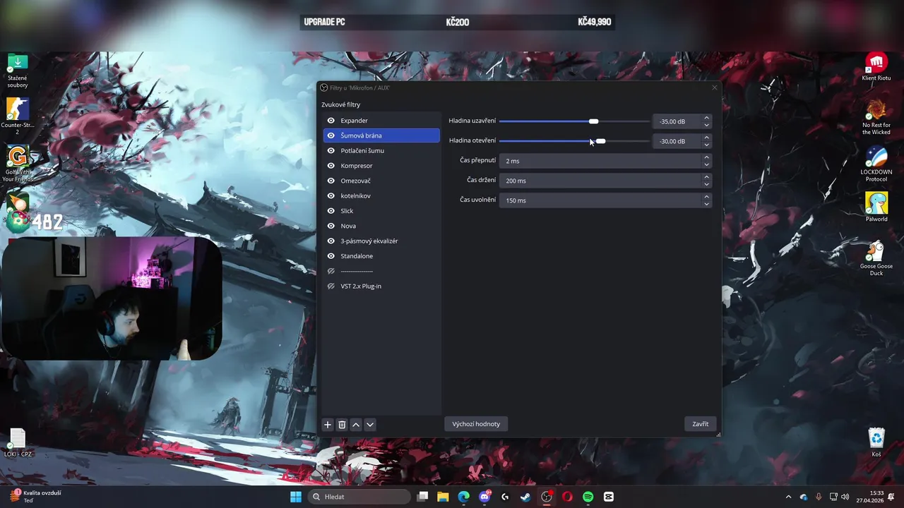Screen dimensions: 904x508
Task: Open Microsoft Edge from taskbar
Action: click(x=463, y=497)
